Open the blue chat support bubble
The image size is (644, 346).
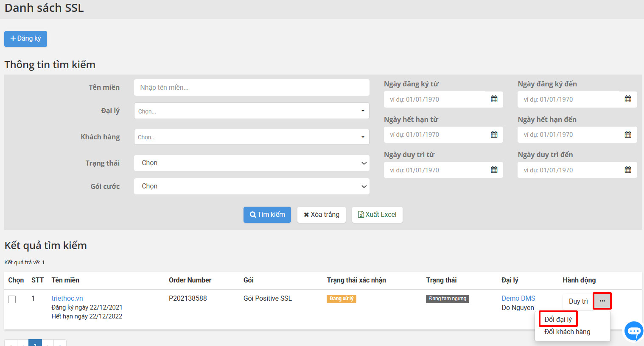(x=634, y=331)
